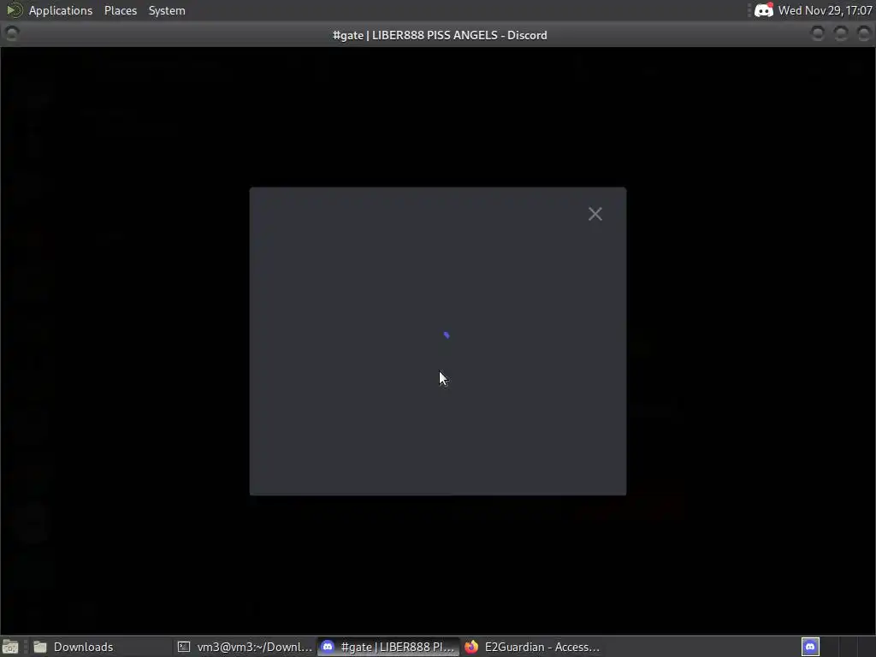The height and width of the screenshot is (657, 876).
Task: Switch to the E2Guardian Firefox window
Action: [532, 647]
